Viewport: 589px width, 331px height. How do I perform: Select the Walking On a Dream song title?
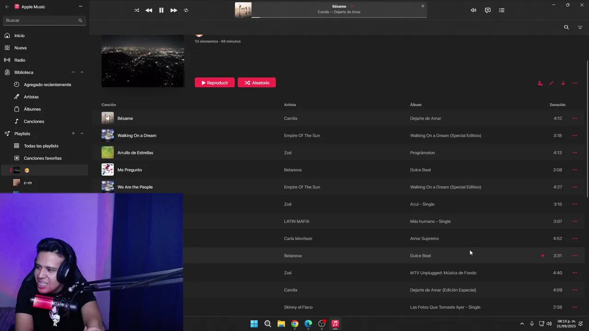coord(137,136)
